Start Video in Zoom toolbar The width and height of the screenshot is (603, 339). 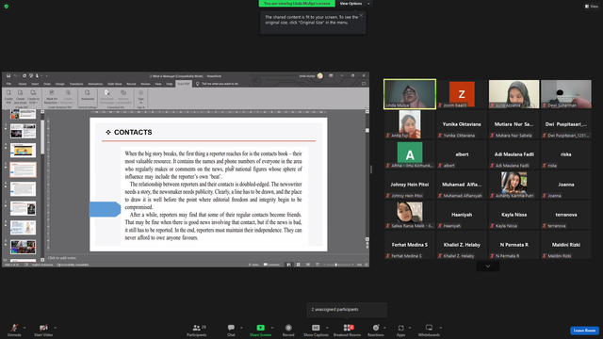click(43, 330)
